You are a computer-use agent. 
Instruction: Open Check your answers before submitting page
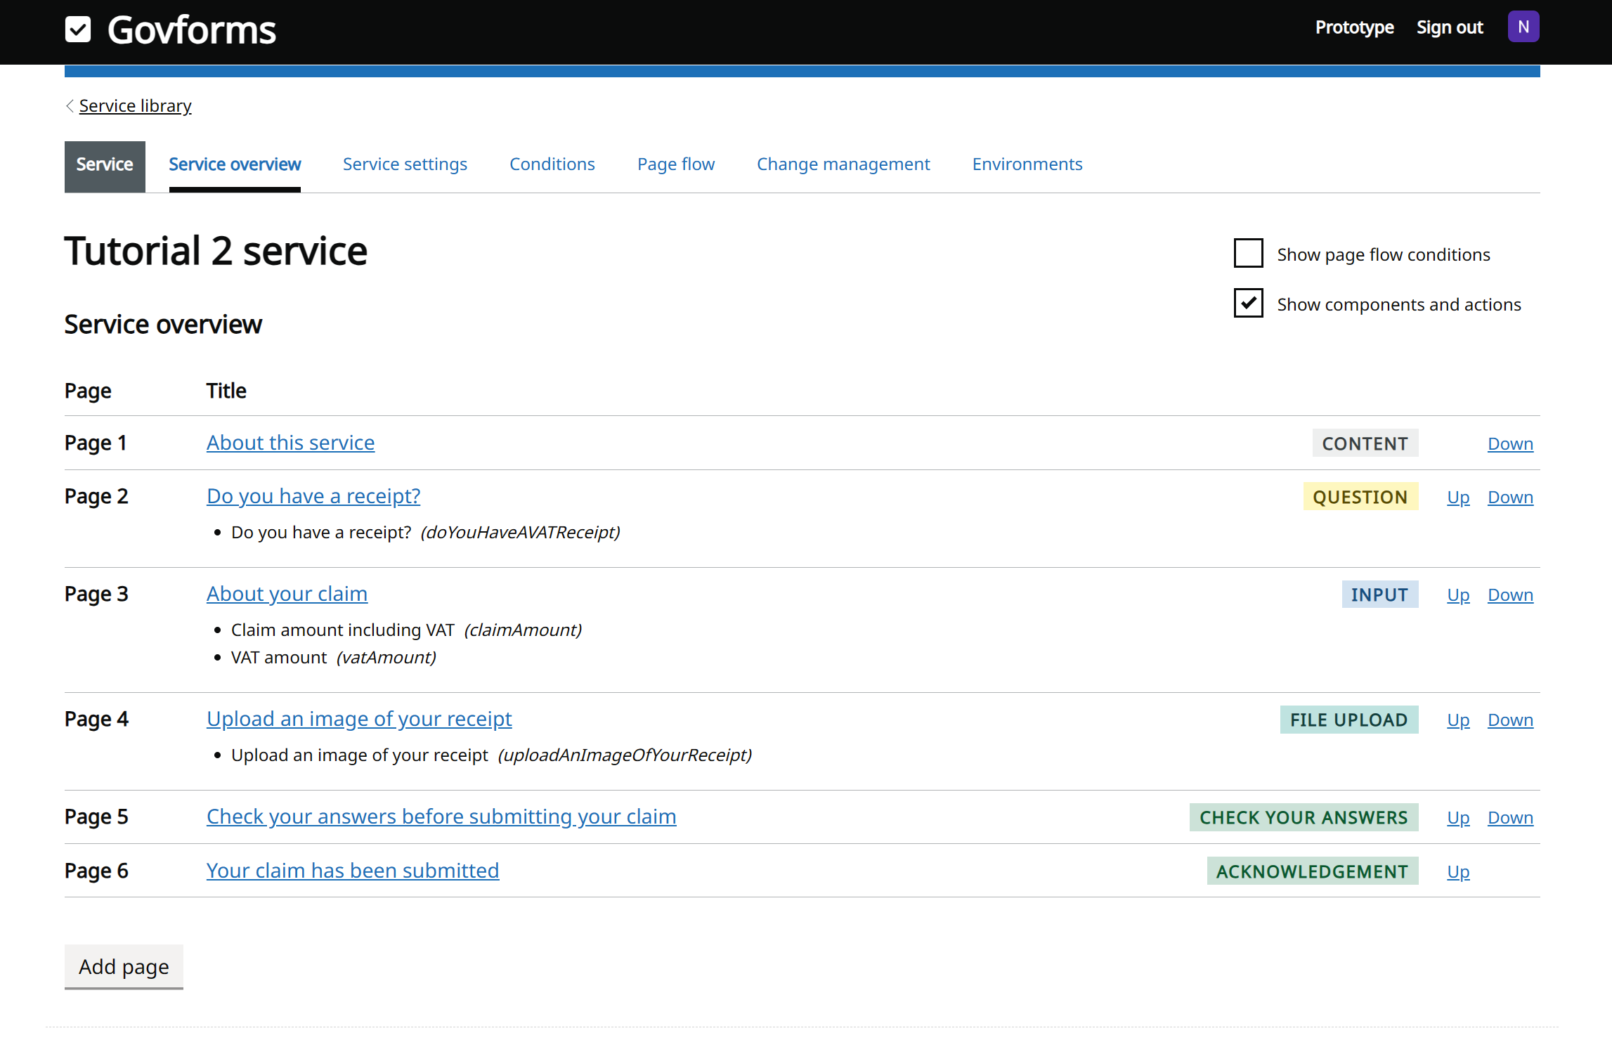coord(441,817)
